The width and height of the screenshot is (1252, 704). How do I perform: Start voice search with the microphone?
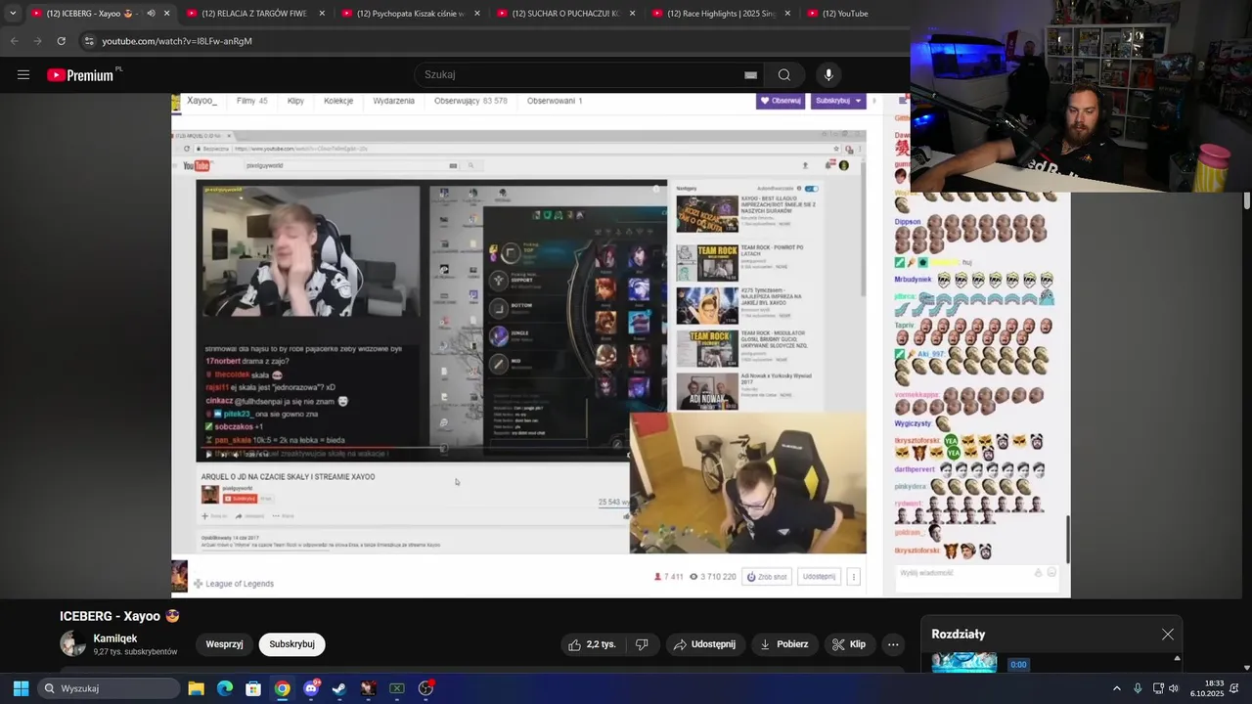coord(828,74)
